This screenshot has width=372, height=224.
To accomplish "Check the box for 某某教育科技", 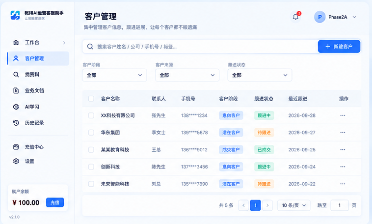I will tap(91, 150).
